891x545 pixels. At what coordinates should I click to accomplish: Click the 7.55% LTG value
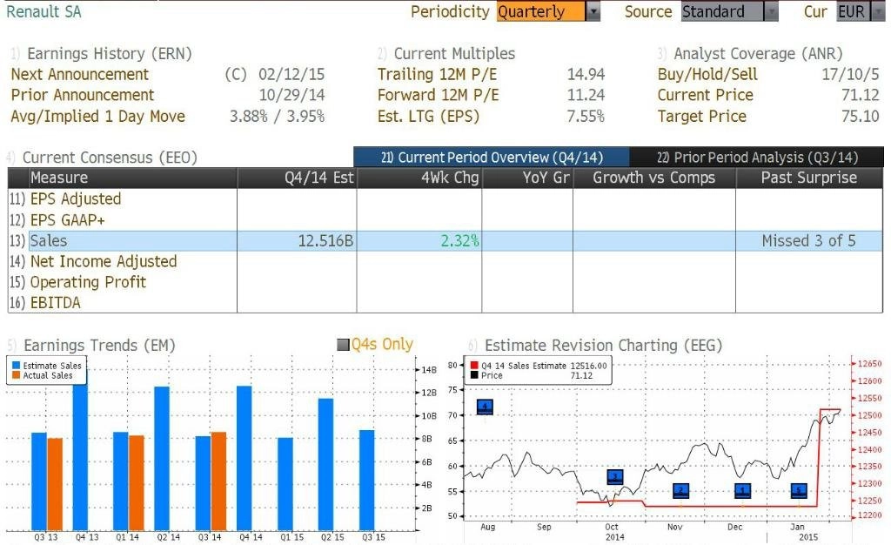[586, 117]
